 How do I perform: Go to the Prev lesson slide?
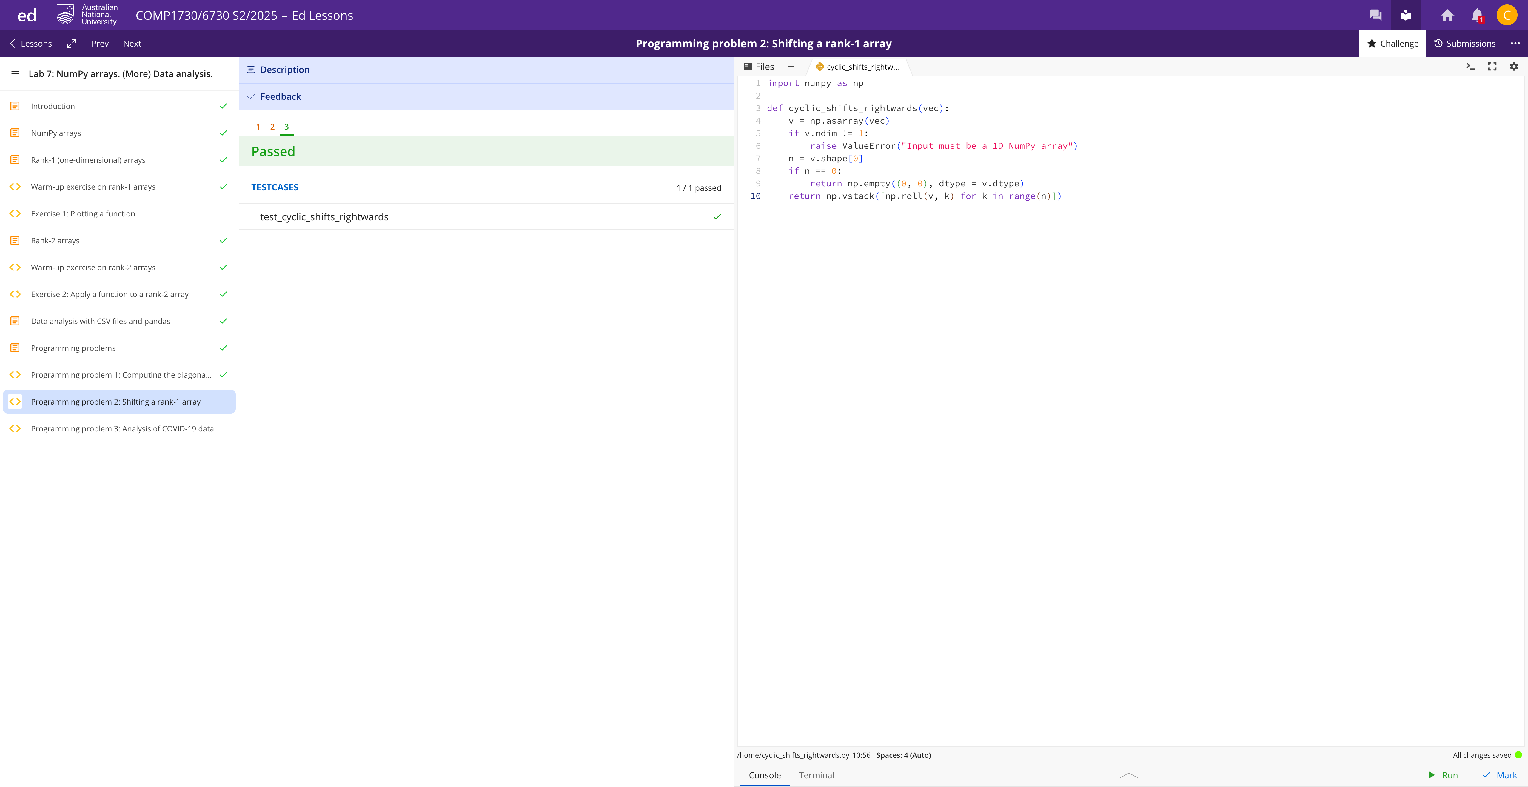(x=100, y=43)
